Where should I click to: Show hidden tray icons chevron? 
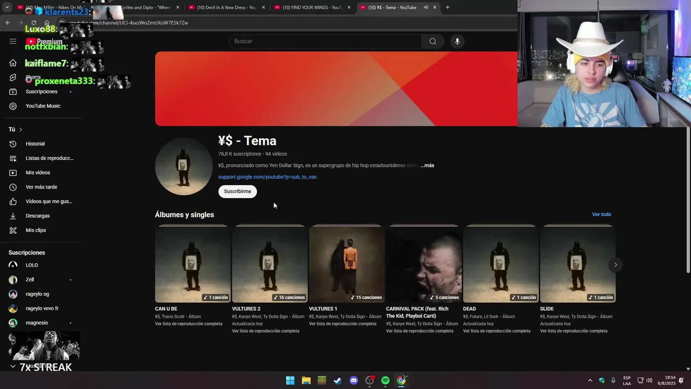pyautogui.click(x=590, y=380)
